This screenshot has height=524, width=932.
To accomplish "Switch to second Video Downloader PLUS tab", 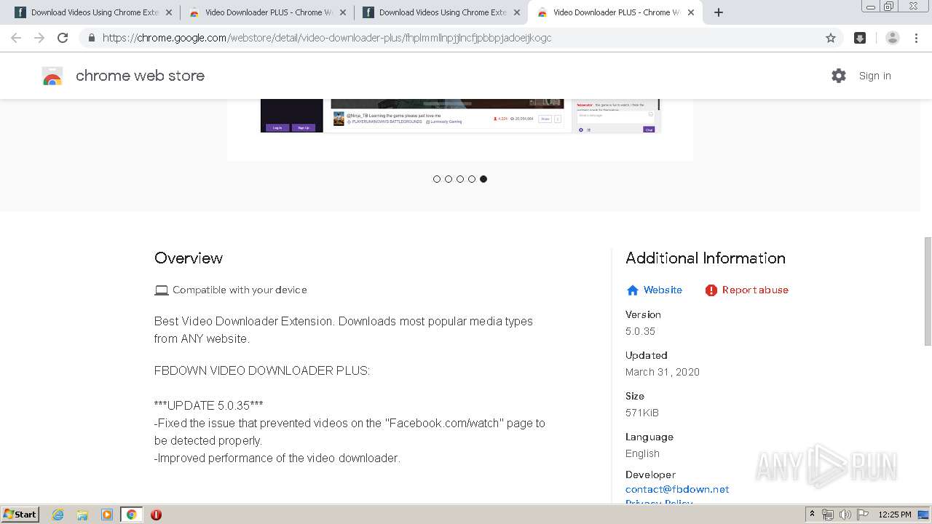I will click(x=267, y=12).
